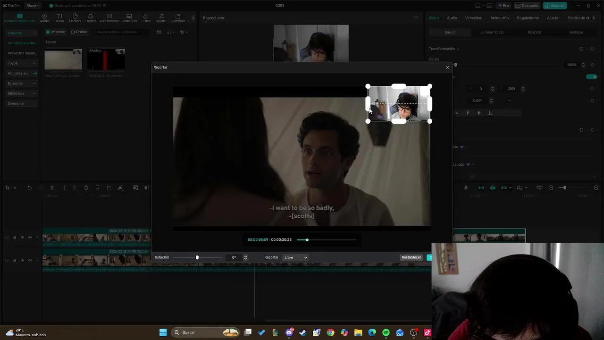Click the Pro upgrade button

503,6
